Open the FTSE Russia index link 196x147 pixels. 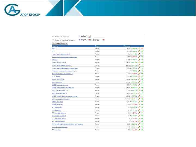pyautogui.click(x=56, y=76)
